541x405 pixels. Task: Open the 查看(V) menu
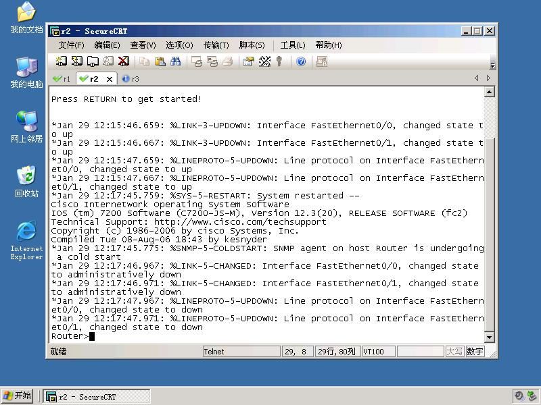click(x=143, y=45)
